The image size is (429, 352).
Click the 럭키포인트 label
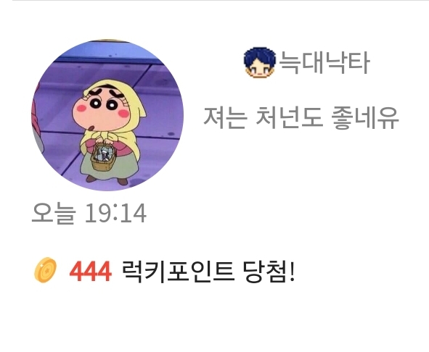(x=178, y=271)
